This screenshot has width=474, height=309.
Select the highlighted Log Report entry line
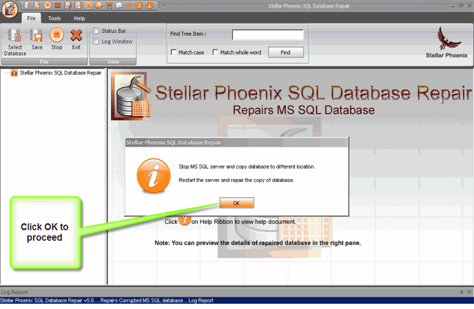(237, 300)
